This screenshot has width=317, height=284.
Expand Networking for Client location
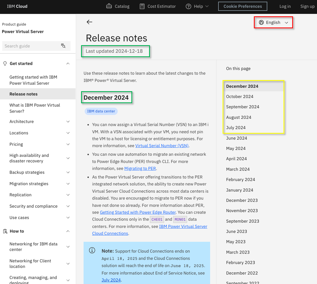(68, 264)
